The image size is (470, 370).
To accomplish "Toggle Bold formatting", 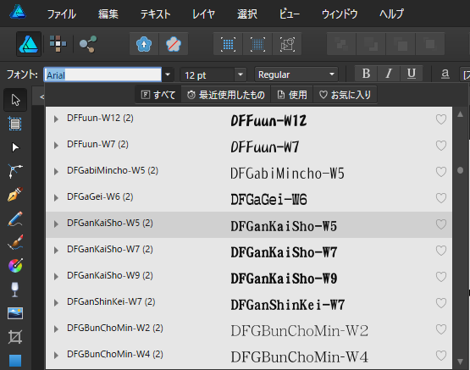I will click(x=366, y=74).
